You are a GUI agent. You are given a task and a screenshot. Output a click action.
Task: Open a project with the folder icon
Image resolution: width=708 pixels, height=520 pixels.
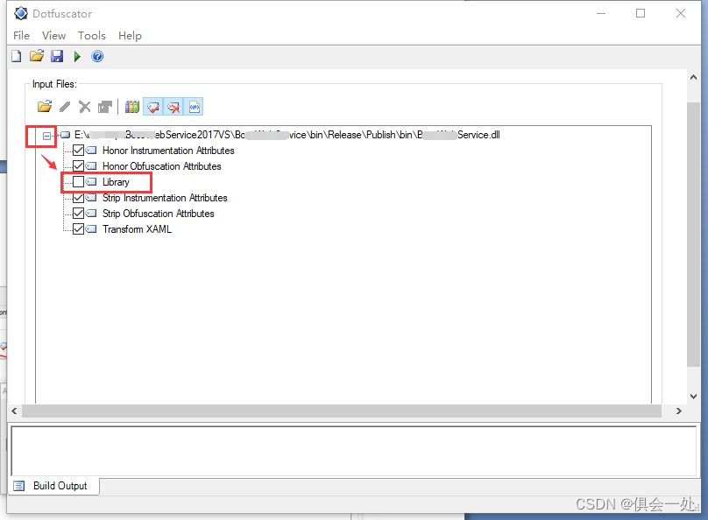pyautogui.click(x=37, y=56)
